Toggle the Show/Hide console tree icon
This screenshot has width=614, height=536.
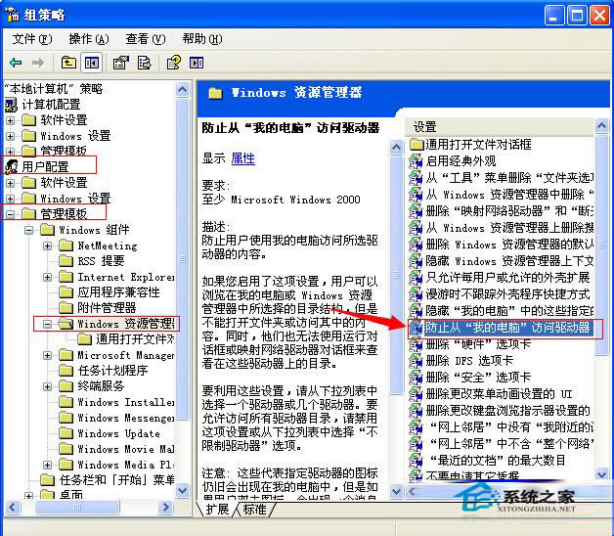(91, 63)
